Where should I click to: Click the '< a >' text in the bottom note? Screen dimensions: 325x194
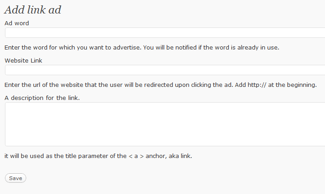tap(136, 156)
